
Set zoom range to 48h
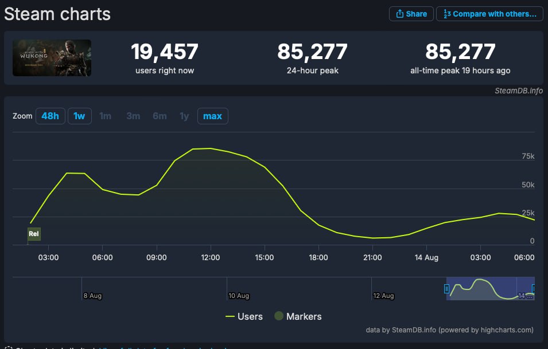point(50,116)
